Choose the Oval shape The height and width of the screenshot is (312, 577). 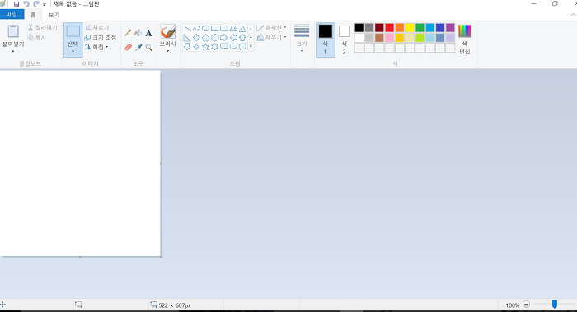206,28
